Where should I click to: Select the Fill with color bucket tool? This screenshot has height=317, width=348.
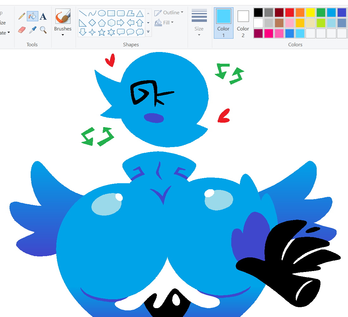pyautogui.click(x=32, y=16)
